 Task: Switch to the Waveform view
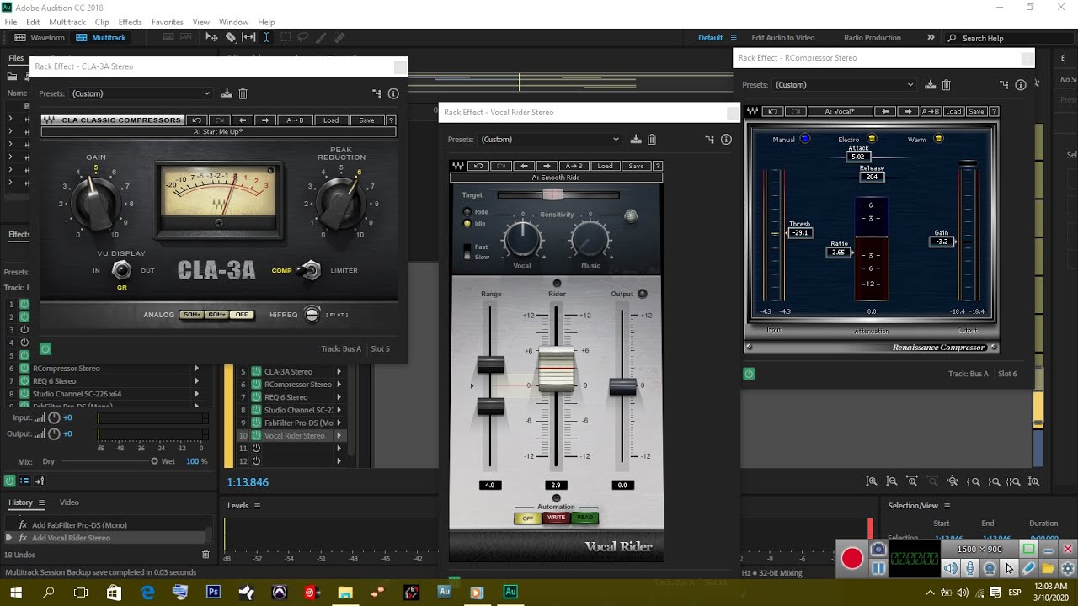pyautogui.click(x=40, y=37)
